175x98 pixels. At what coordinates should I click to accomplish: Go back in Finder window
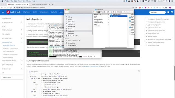(x=66, y=12)
